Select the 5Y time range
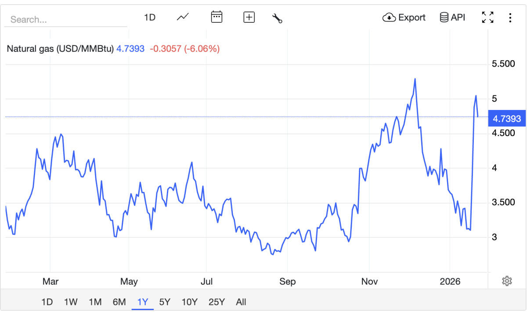Screen dimensions: 527x318 click(165, 302)
